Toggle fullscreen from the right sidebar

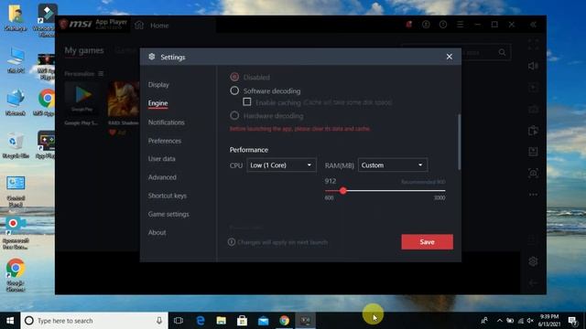tap(533, 45)
